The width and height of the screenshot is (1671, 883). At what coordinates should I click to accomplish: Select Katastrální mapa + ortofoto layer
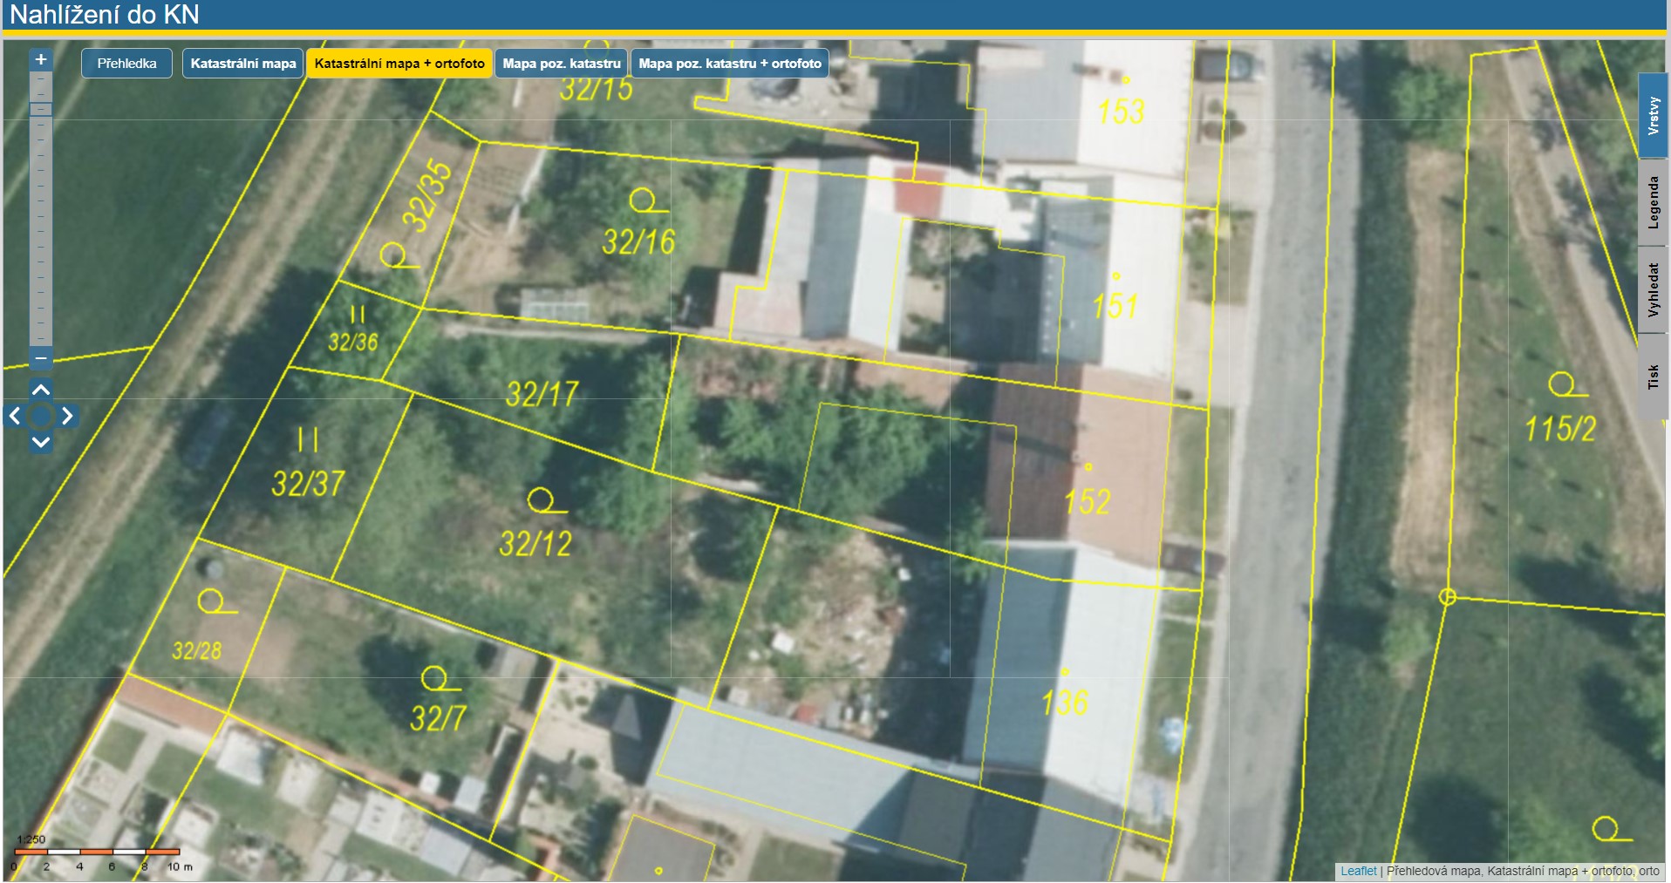pyautogui.click(x=399, y=64)
